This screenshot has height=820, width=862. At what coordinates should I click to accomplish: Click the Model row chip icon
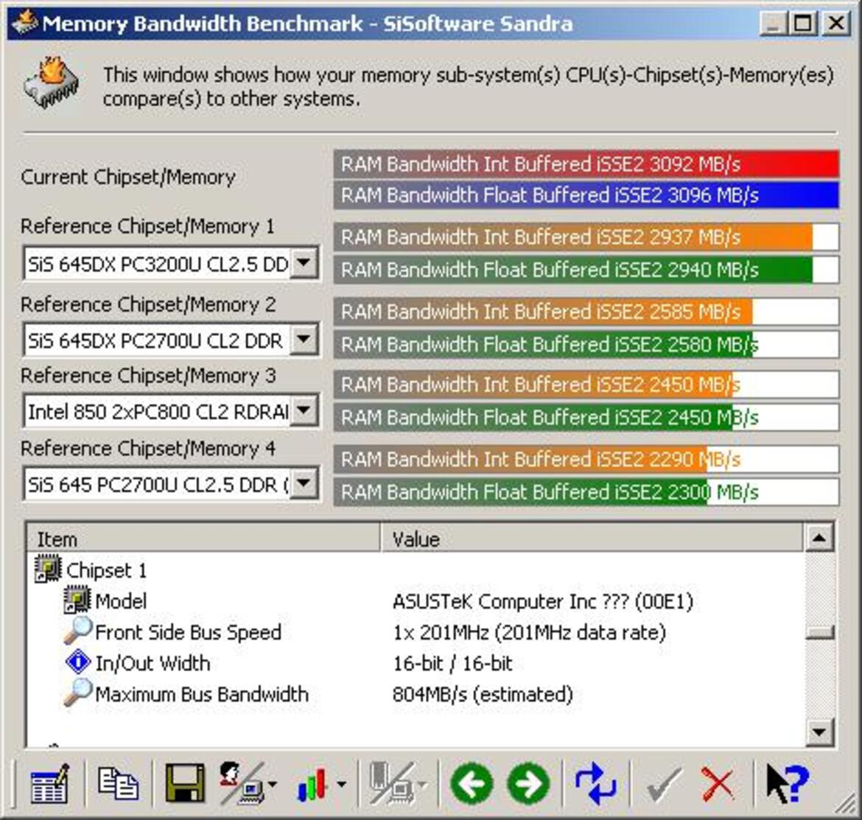(x=77, y=600)
